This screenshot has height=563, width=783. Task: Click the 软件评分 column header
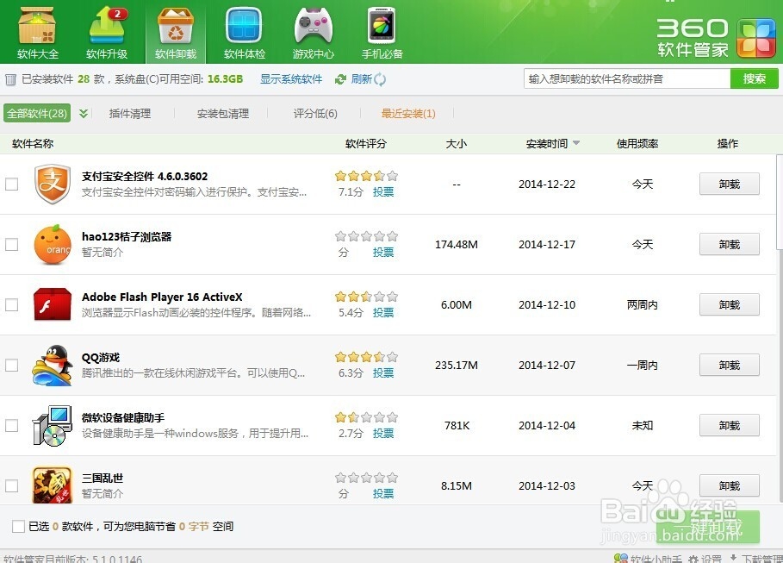point(365,143)
